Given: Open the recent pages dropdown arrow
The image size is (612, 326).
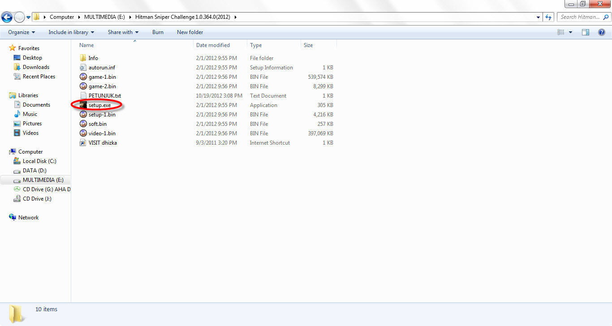Looking at the screenshot, I should pyautogui.click(x=28, y=17).
